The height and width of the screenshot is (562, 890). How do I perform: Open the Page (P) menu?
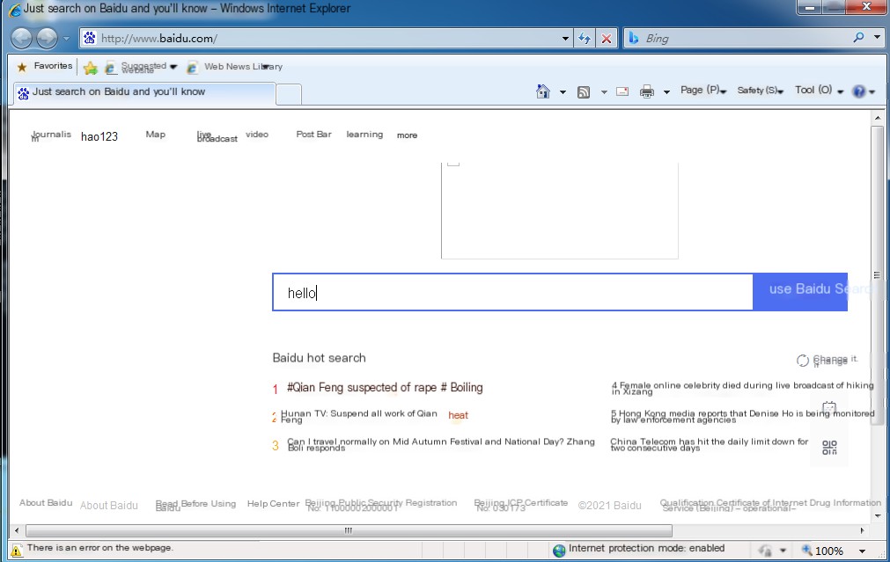coord(703,91)
